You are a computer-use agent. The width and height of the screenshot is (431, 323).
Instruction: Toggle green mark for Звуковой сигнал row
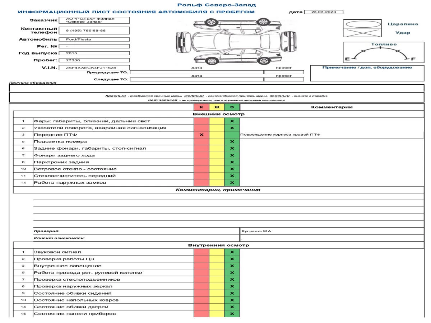[232, 252]
